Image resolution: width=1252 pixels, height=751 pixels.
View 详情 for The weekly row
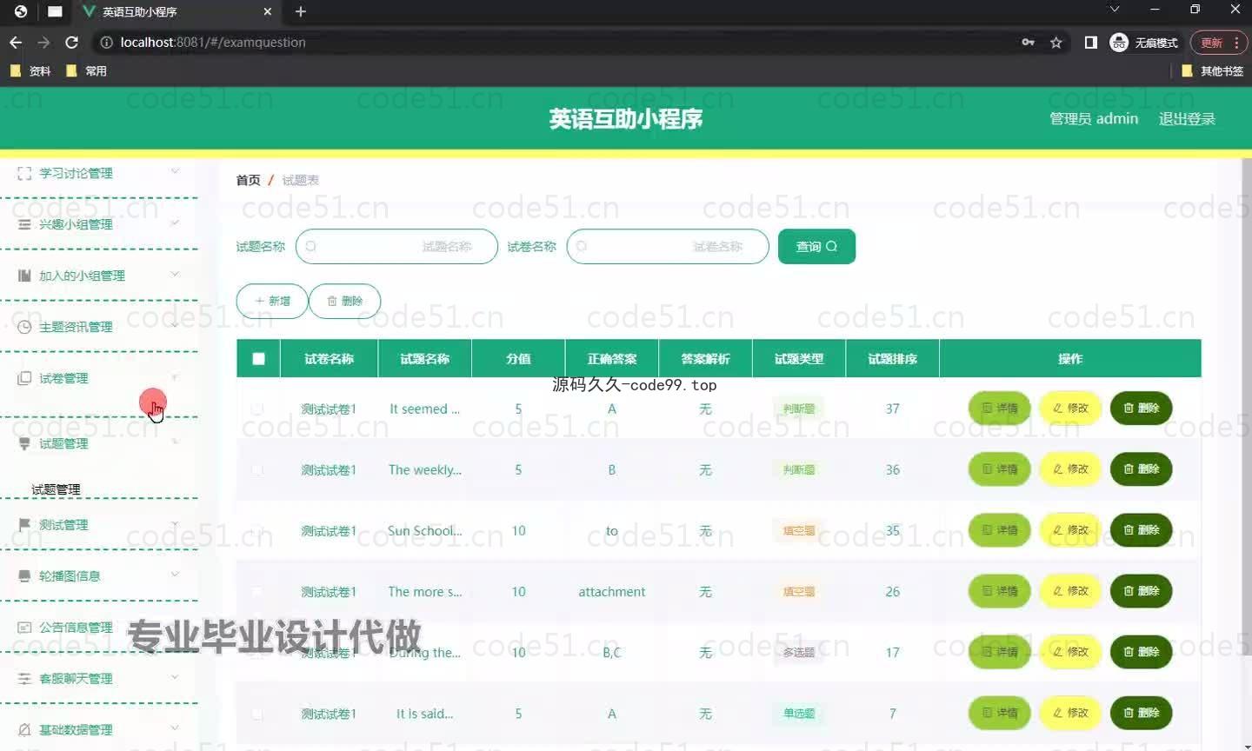coord(1000,469)
